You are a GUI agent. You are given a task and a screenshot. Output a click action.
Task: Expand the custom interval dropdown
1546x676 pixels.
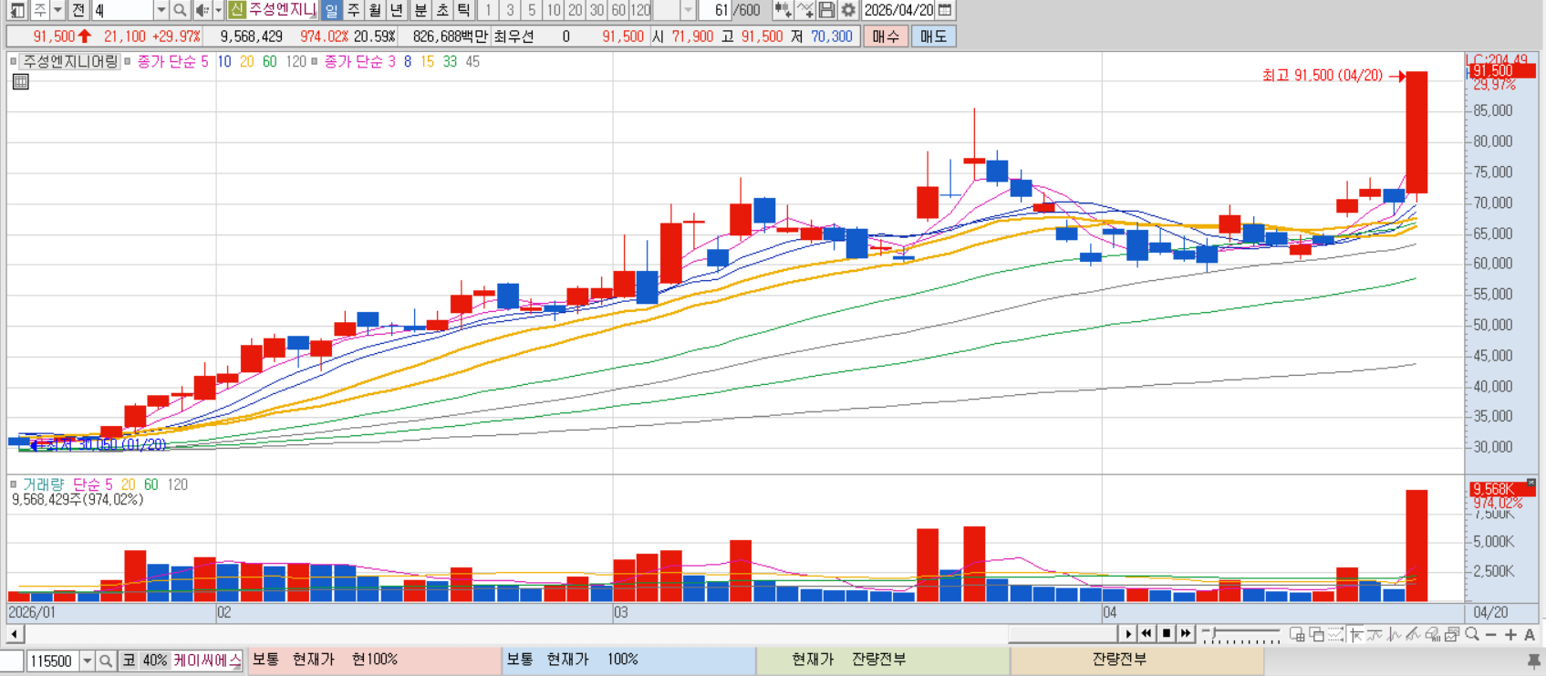pos(689,10)
